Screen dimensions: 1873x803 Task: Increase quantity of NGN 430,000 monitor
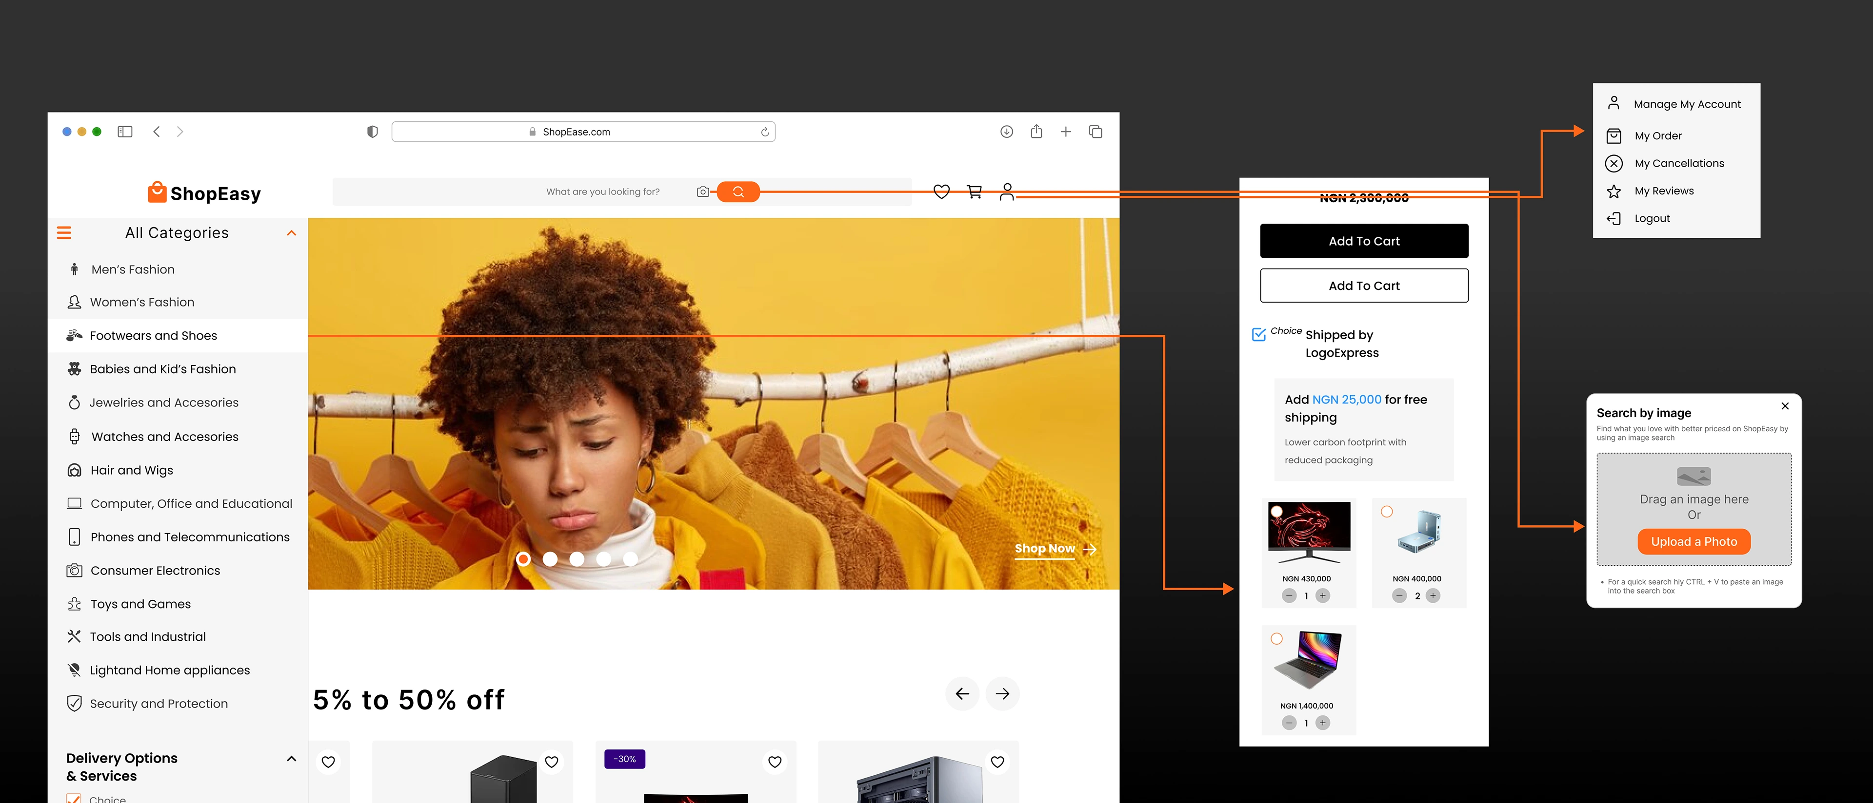click(x=1323, y=596)
